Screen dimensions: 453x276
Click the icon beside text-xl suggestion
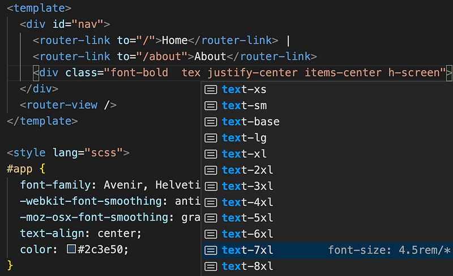211,154
